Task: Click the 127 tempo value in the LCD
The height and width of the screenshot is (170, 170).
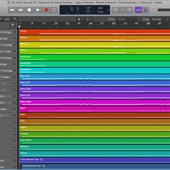Action: (88, 8)
